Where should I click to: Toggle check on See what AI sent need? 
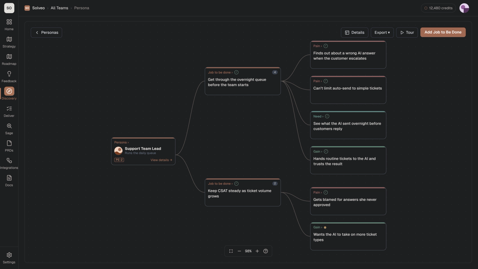click(x=327, y=116)
